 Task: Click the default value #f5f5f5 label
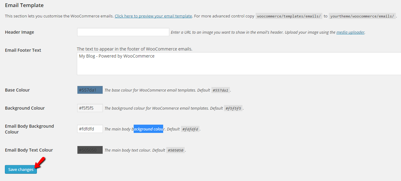(233, 108)
